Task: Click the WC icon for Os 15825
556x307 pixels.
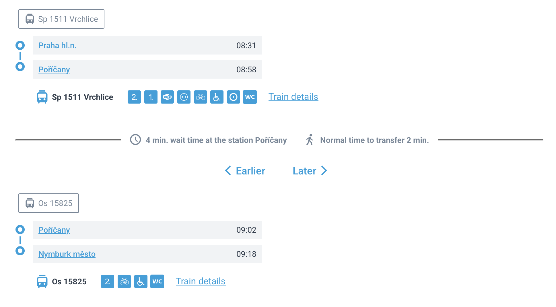Action: click(x=157, y=281)
